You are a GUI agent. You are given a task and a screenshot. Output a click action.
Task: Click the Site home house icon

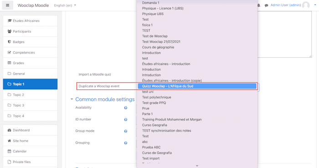click(x=10, y=141)
